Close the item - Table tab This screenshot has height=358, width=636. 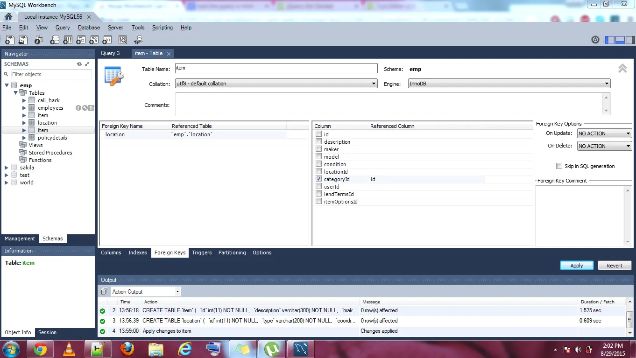pyautogui.click(x=169, y=54)
